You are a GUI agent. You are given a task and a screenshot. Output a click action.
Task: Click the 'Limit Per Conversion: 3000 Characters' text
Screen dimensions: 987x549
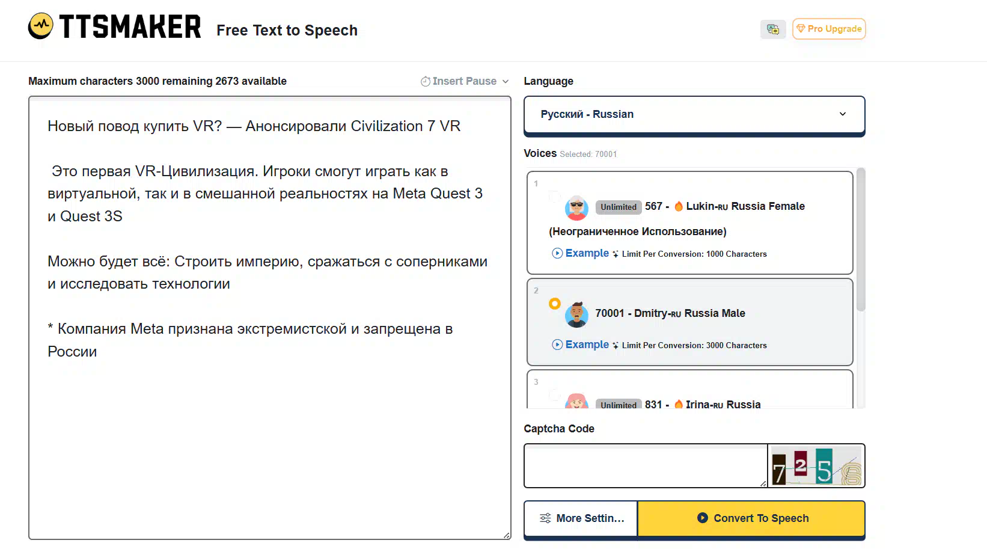tap(694, 345)
